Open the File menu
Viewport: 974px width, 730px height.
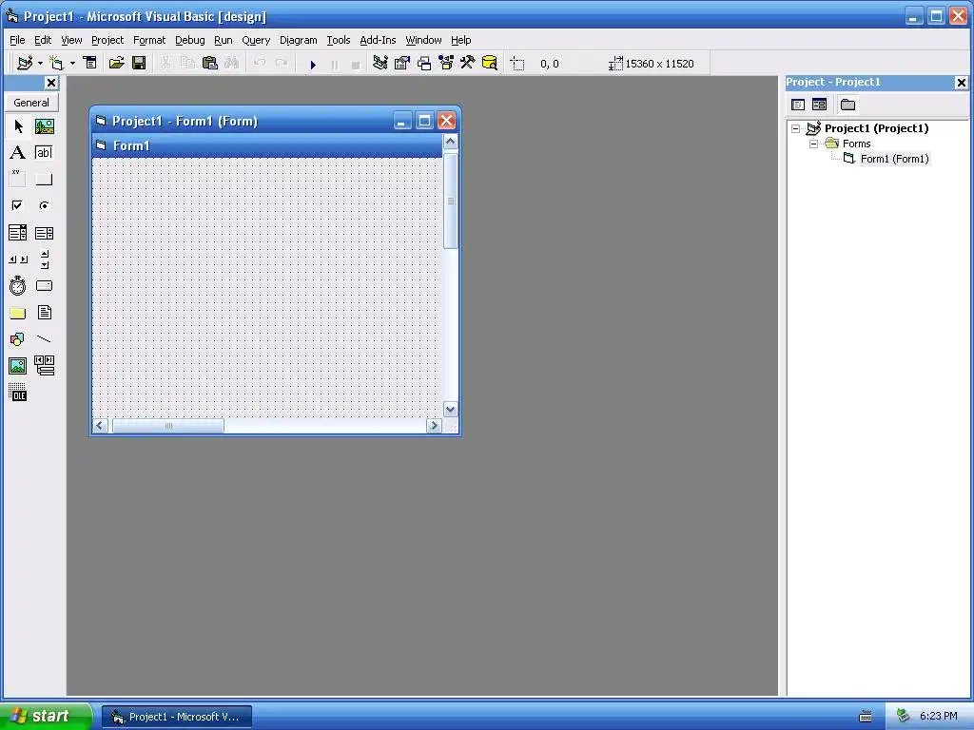17,40
